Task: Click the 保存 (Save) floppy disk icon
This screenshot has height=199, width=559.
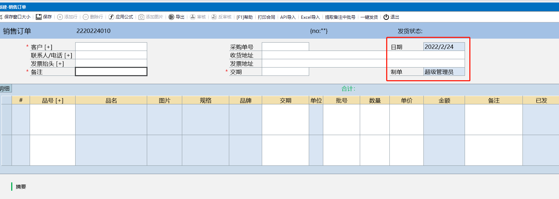Action: [39, 17]
